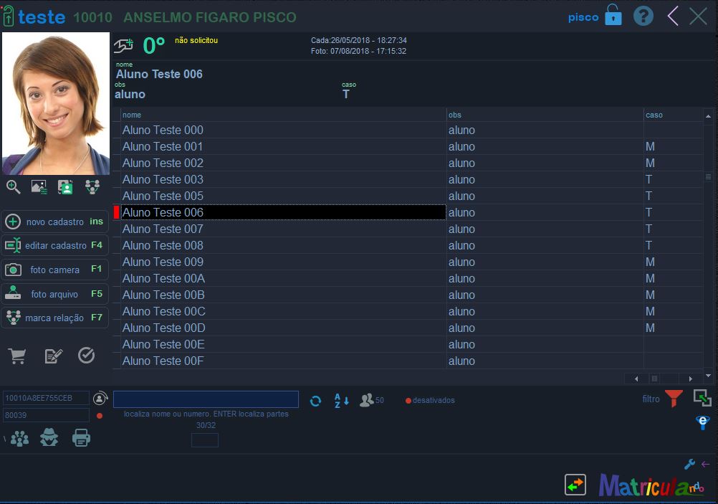This screenshot has height=504, width=718.
Task: Toggle the pisco padlock icon
Action: point(613,16)
